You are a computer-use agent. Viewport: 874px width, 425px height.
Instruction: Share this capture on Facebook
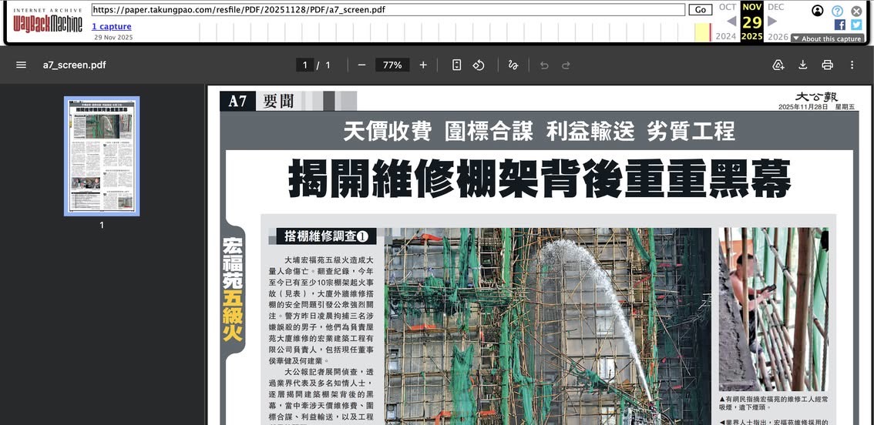(840, 25)
